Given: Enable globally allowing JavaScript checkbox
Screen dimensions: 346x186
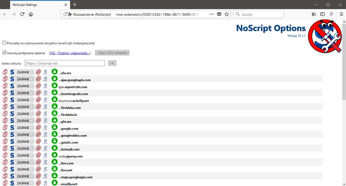Looking at the screenshot, I should click(x=4, y=43).
